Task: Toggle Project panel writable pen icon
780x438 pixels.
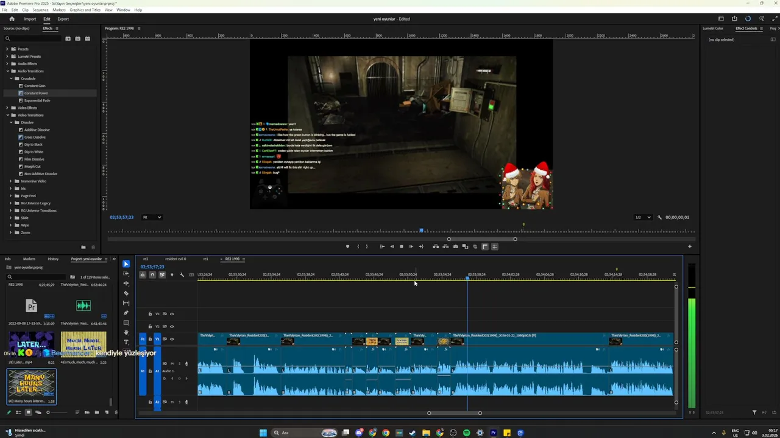Action: click(x=9, y=412)
